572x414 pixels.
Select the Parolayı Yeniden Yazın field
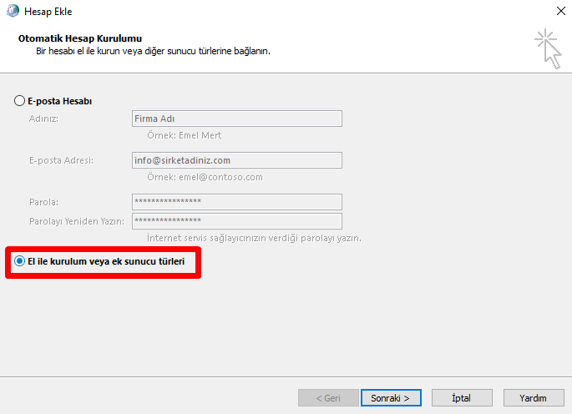tap(237, 221)
